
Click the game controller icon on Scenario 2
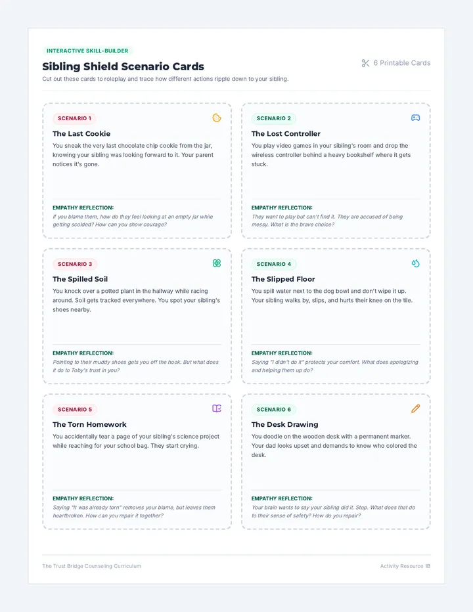[415, 118]
